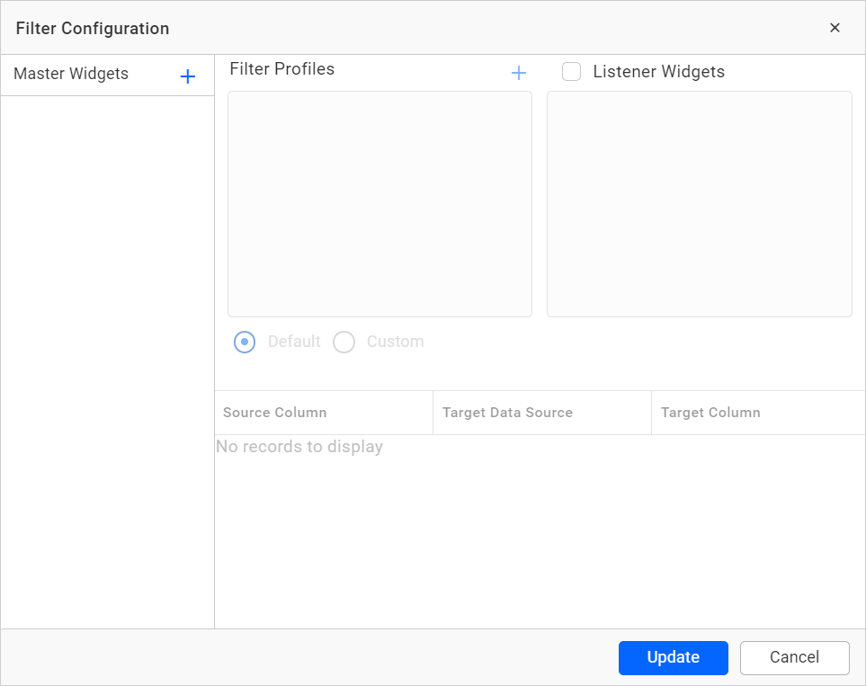Click the No records to display message

tap(299, 446)
